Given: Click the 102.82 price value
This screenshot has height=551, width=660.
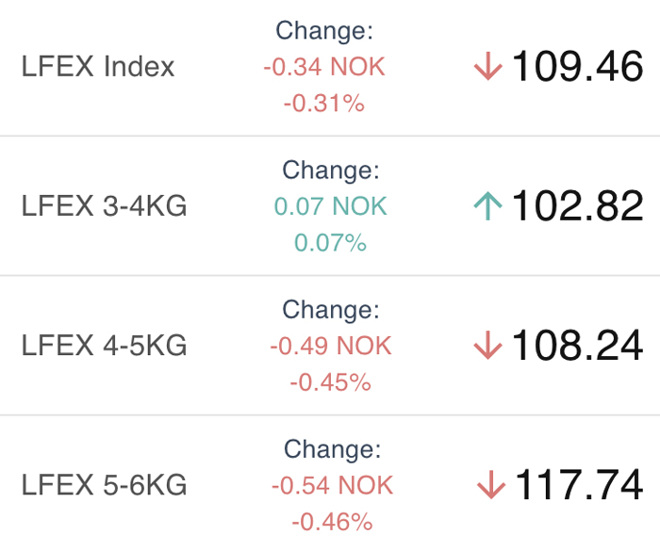Looking at the screenshot, I should pyautogui.click(x=577, y=205).
